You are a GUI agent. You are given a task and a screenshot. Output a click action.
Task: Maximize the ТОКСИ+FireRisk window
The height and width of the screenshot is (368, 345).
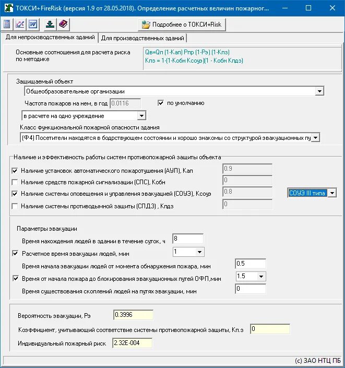coord(308,8)
